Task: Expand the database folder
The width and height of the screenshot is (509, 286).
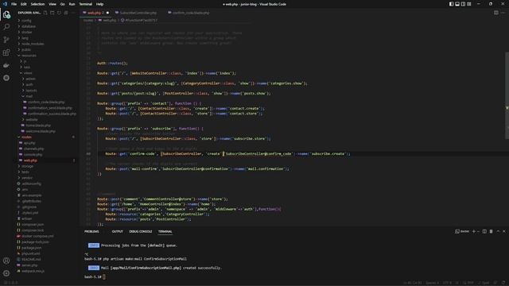Action: [29, 26]
